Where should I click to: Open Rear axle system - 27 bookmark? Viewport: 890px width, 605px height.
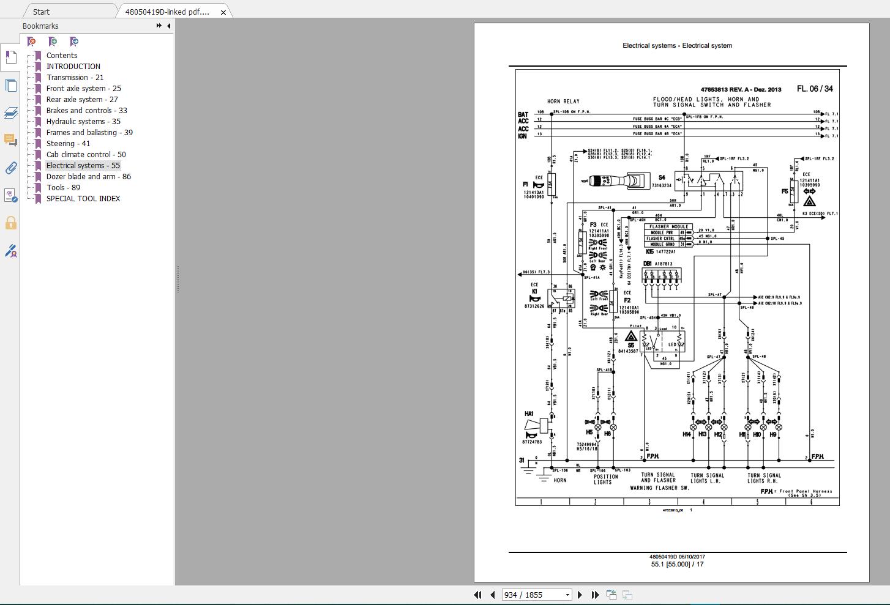tap(82, 99)
